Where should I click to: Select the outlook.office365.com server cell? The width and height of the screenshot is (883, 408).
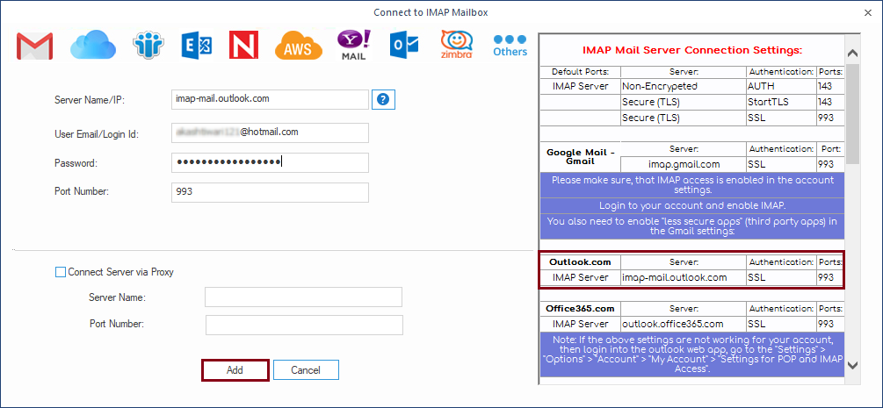pyautogui.click(x=683, y=324)
